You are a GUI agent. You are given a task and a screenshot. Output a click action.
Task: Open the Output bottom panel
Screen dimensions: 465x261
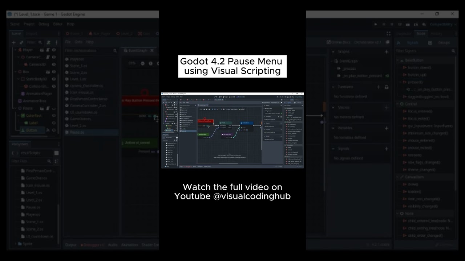[x=71, y=245]
